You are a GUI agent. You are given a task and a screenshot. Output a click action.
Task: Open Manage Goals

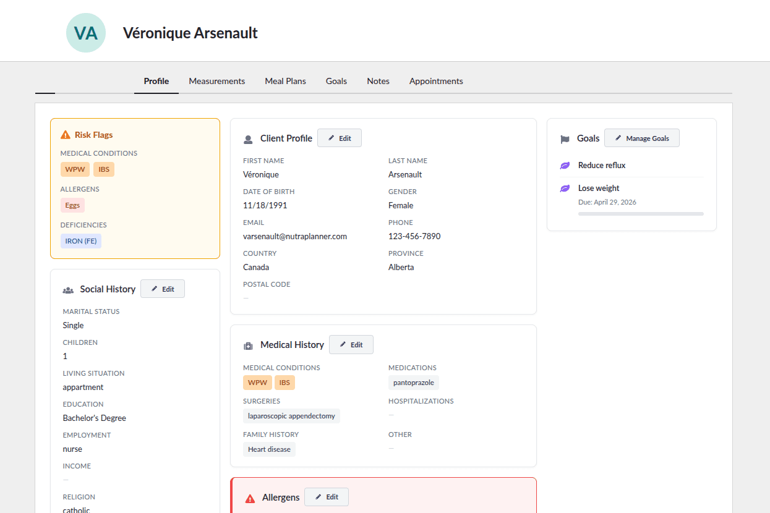coord(641,138)
